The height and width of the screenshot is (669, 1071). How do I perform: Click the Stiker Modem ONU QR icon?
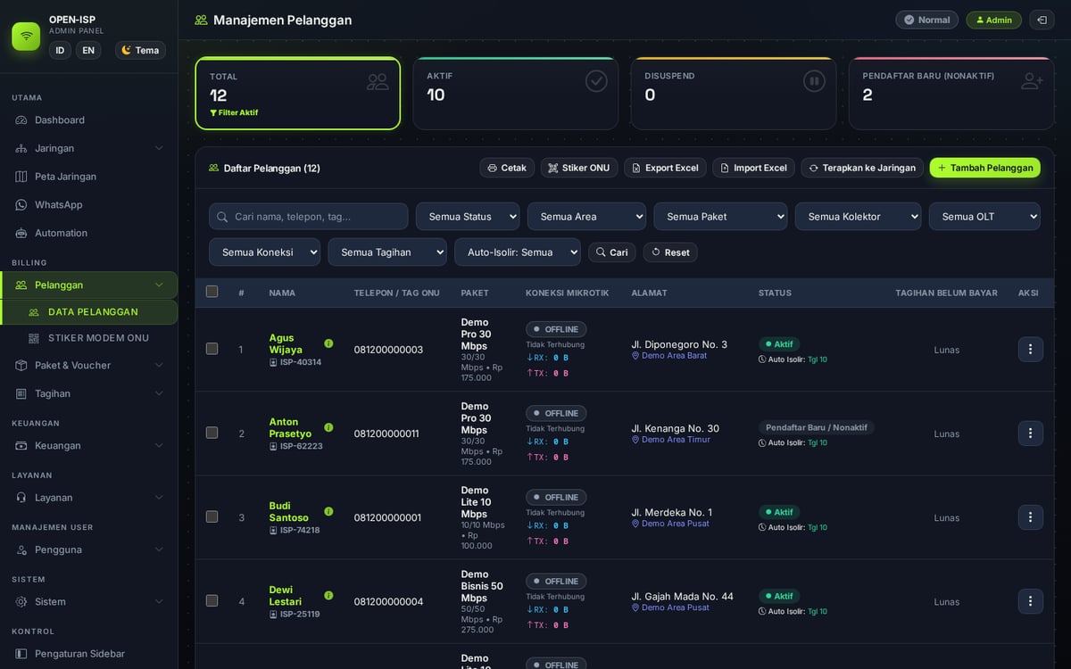[34, 338]
